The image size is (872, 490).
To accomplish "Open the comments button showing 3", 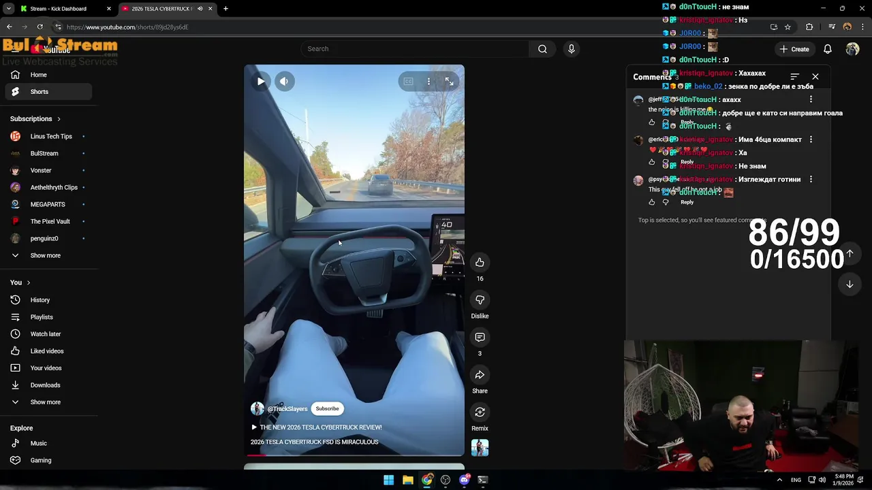I will point(480,338).
